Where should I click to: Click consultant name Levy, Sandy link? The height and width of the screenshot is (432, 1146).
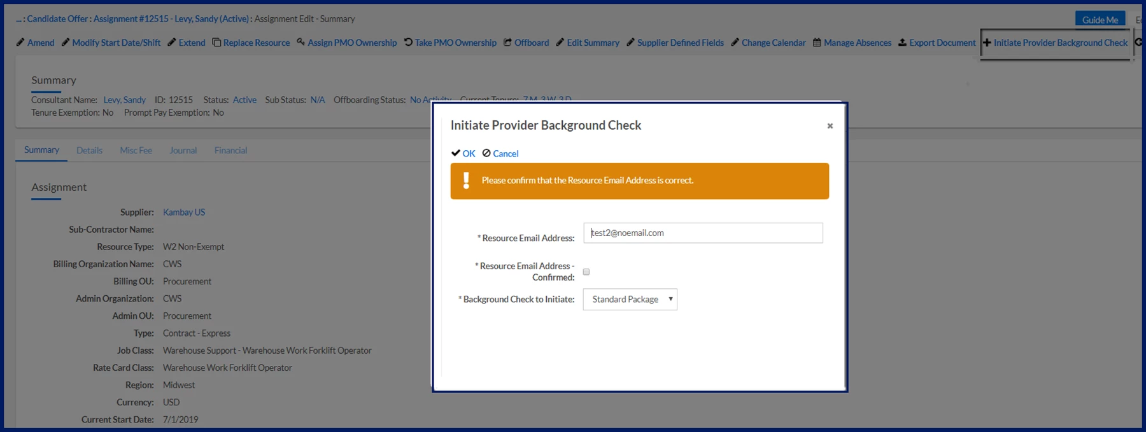124,100
